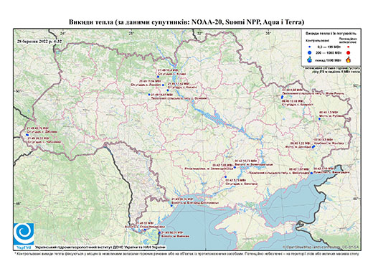Click heat marker labeled 21:49 14,61 MW
Viewport: 373px width, 264px height.
[x=149, y=95]
